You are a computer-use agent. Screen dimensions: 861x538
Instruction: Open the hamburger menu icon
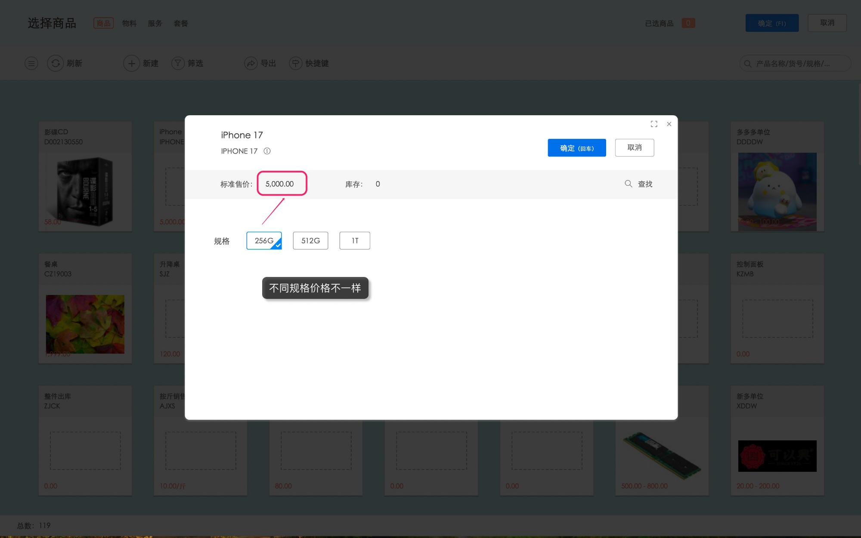click(31, 63)
